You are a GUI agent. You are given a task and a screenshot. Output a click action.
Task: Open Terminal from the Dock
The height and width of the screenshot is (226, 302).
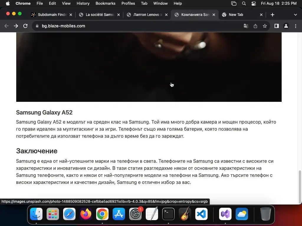pyautogui.click(x=168, y=214)
